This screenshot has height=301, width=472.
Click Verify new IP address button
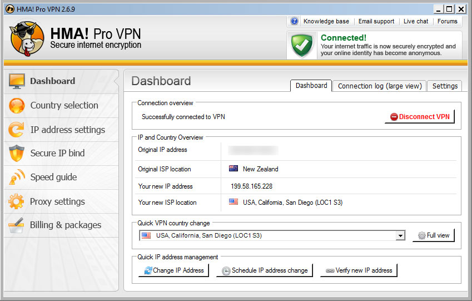(x=359, y=270)
